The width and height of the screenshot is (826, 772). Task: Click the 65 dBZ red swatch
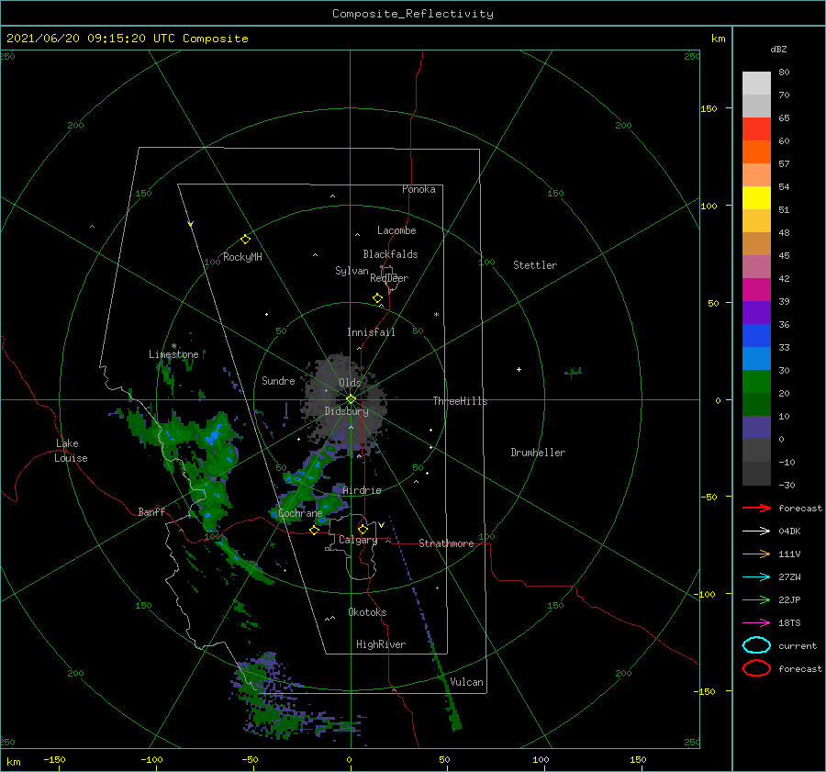coord(756,129)
